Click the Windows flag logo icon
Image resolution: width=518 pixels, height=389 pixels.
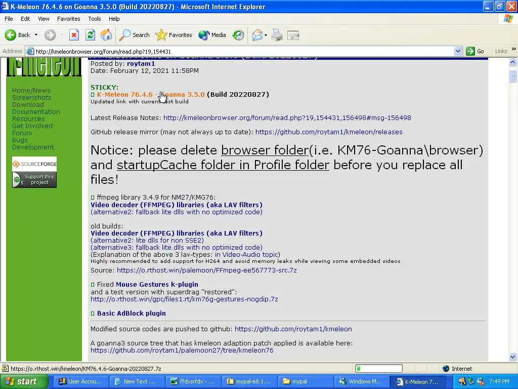click(x=508, y=19)
